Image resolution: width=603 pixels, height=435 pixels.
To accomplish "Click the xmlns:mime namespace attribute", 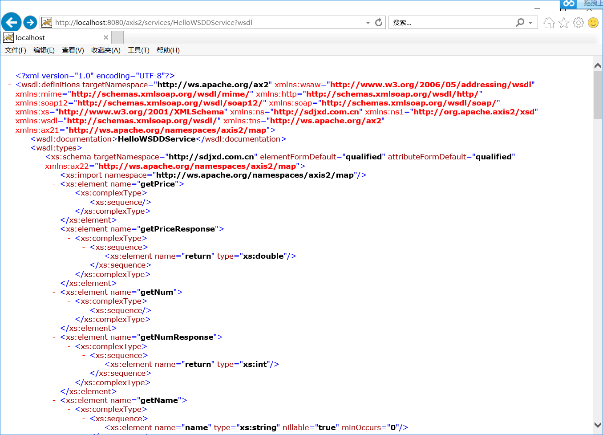I will click(x=134, y=94).
